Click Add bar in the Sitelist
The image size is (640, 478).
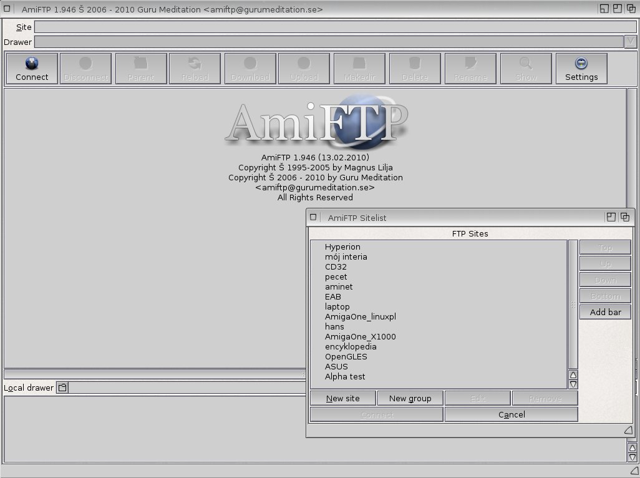tap(605, 312)
